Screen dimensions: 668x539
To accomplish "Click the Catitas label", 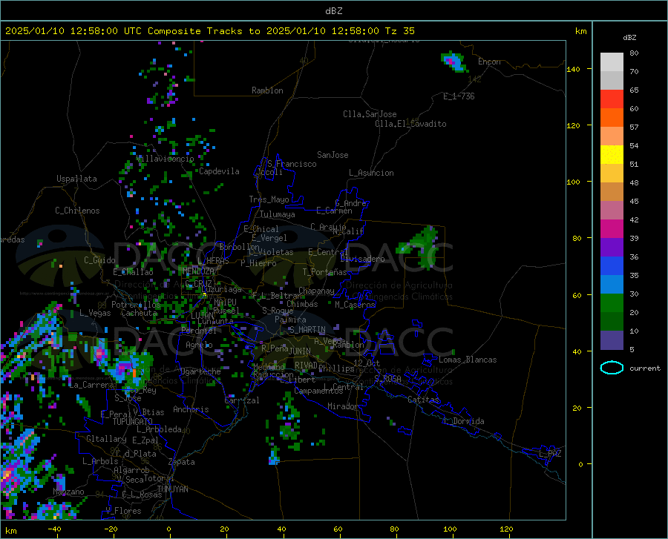I will tap(423, 400).
